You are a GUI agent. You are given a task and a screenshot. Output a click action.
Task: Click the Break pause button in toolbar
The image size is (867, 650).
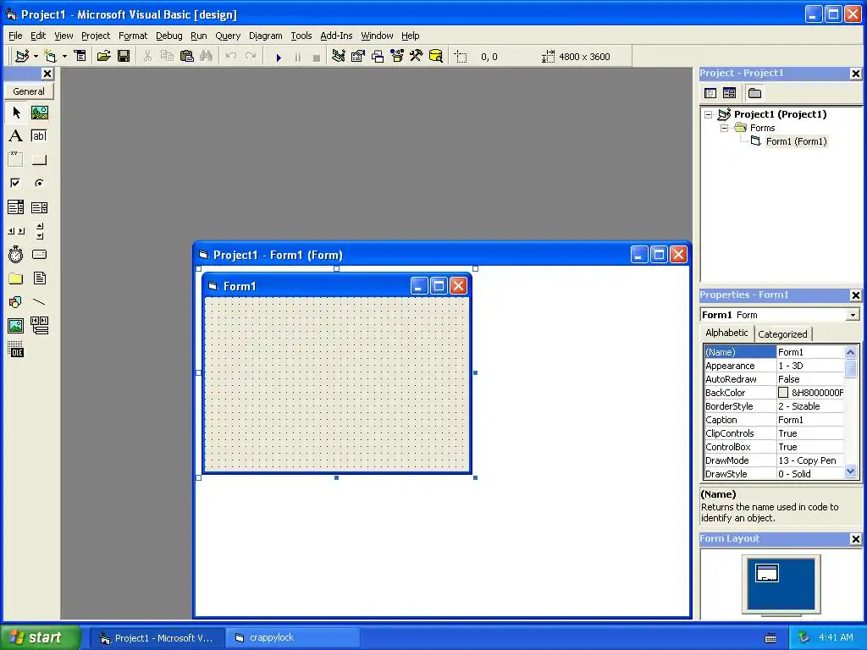tap(298, 57)
